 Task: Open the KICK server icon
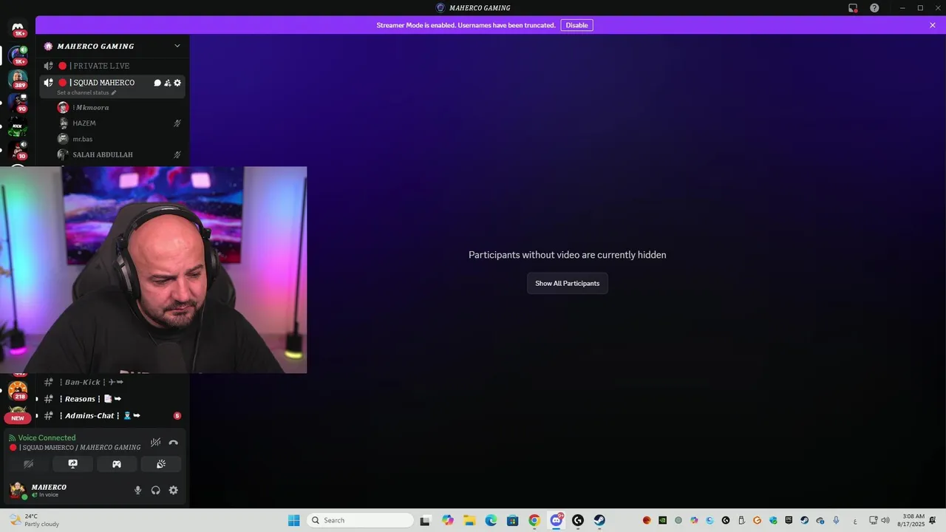(18, 127)
